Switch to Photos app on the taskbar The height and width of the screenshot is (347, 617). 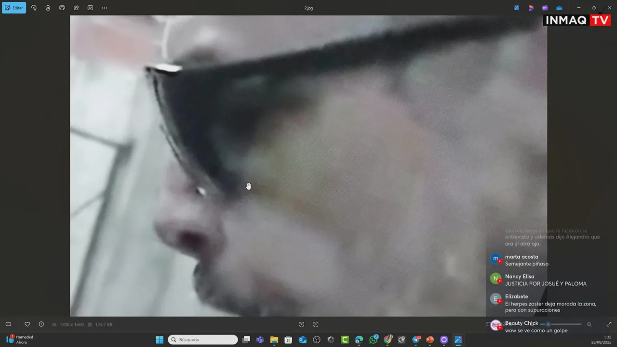click(458, 340)
